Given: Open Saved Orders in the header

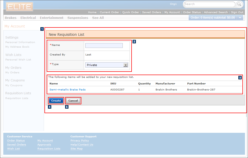Looking at the screenshot, I should tap(152, 12).
